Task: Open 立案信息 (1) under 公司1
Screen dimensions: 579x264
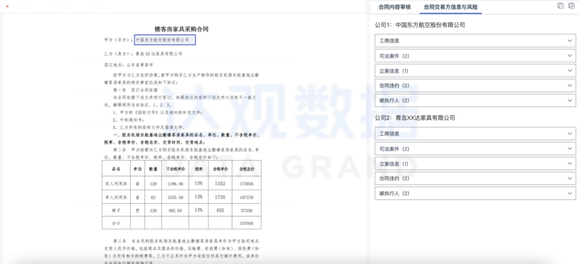Action: click(475, 71)
